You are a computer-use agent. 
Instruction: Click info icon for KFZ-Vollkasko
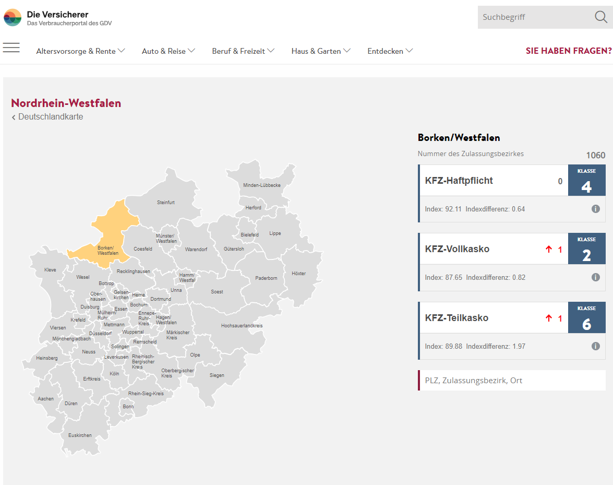coord(595,277)
